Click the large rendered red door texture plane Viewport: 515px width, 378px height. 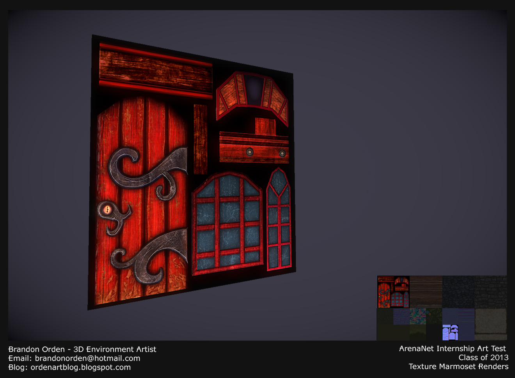191,171
